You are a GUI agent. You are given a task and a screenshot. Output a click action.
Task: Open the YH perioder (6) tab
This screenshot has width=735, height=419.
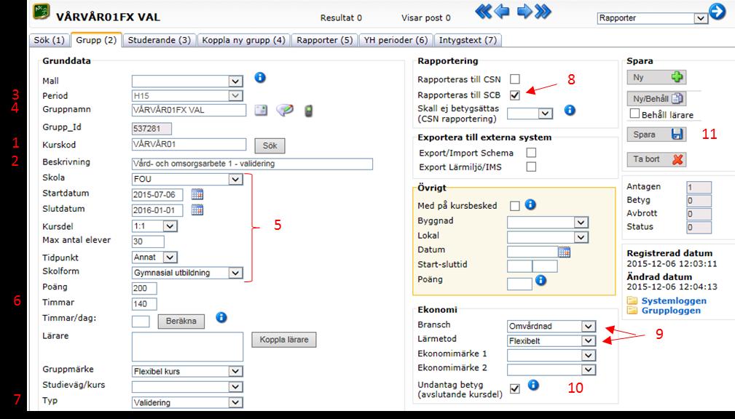coord(396,40)
